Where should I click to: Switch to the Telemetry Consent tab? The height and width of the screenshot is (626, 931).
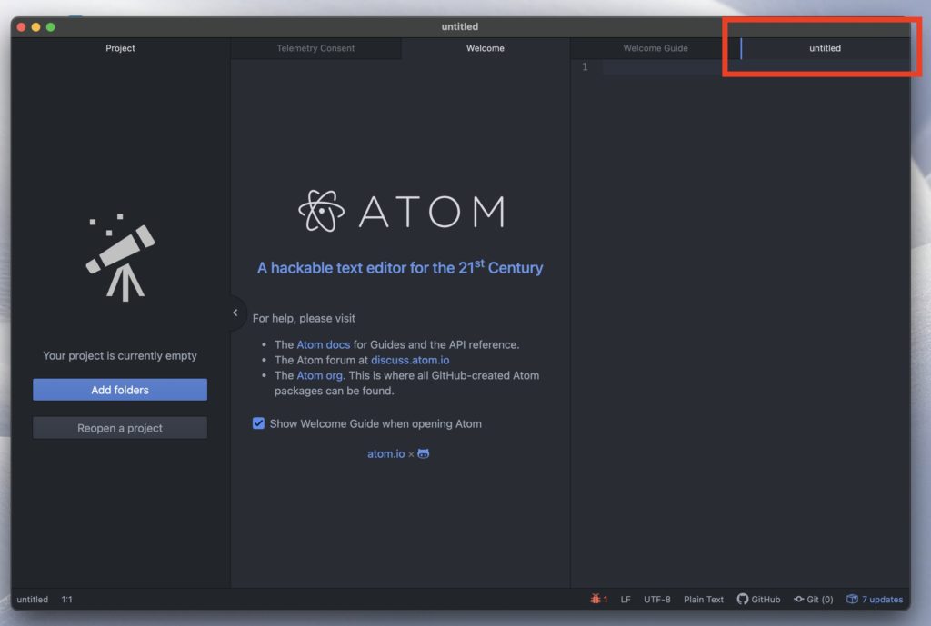315,48
